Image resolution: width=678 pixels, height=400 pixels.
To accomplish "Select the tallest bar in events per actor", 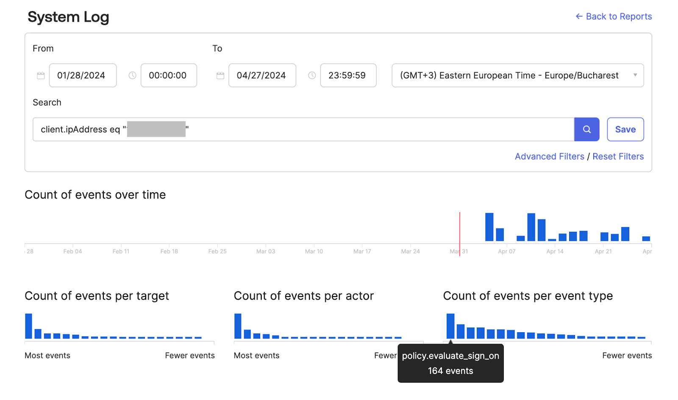I will 238,326.
